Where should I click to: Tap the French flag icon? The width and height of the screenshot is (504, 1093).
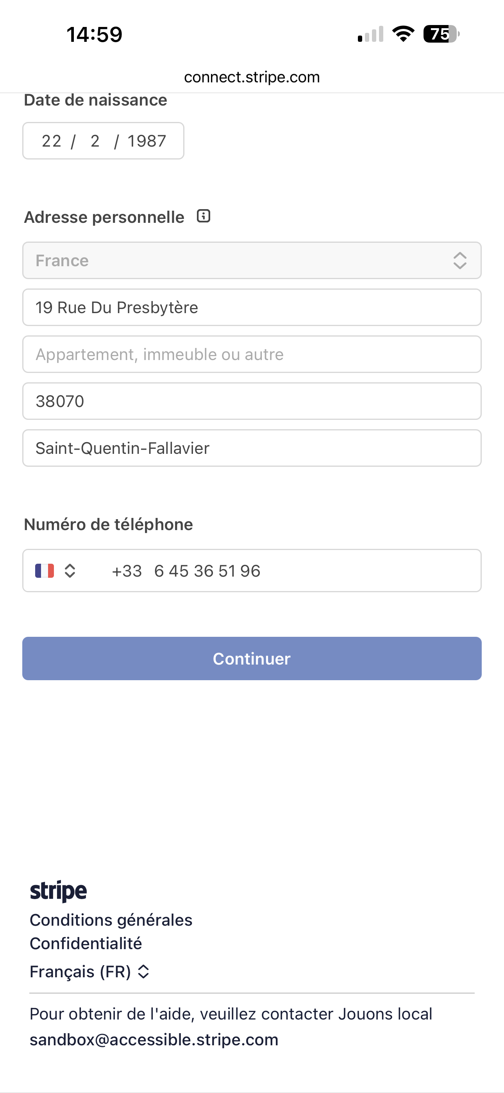[45, 571]
